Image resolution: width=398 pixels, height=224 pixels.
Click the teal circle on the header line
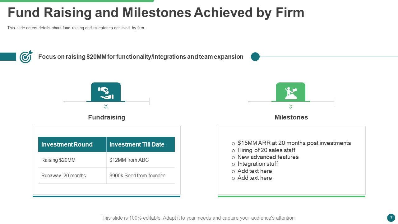pyautogui.click(x=255, y=57)
